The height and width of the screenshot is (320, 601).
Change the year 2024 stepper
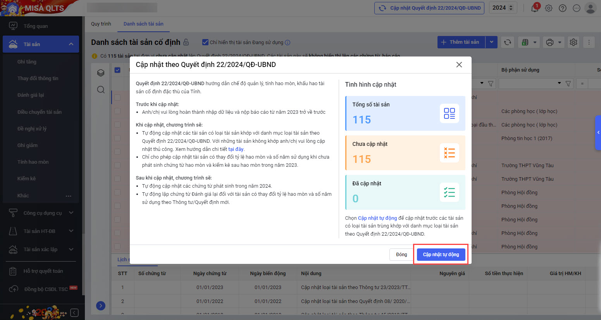point(511,8)
